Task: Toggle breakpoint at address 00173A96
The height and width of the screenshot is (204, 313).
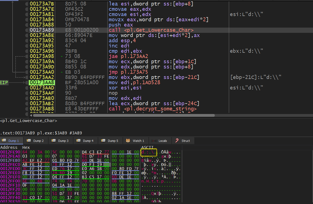Action: (x=26, y=51)
